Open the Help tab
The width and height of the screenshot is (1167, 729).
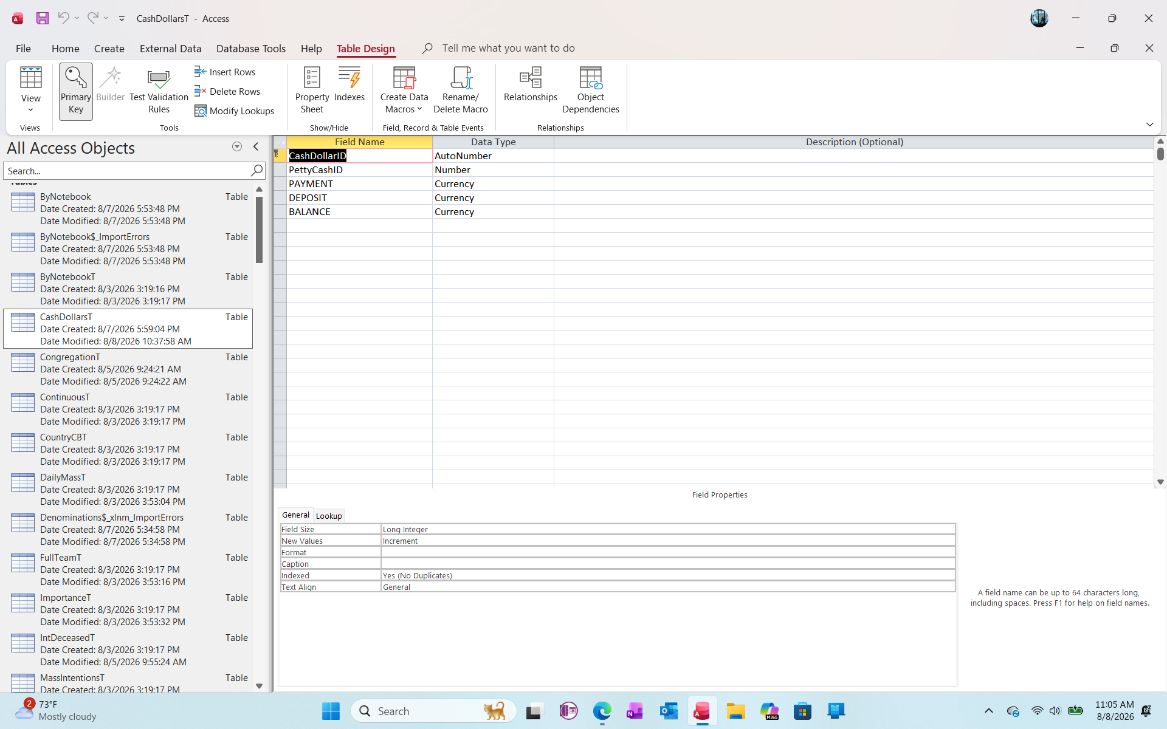311,49
